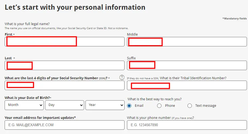
Task: Focus the last 4 SSN digits field
Action: pyautogui.click(x=65, y=85)
